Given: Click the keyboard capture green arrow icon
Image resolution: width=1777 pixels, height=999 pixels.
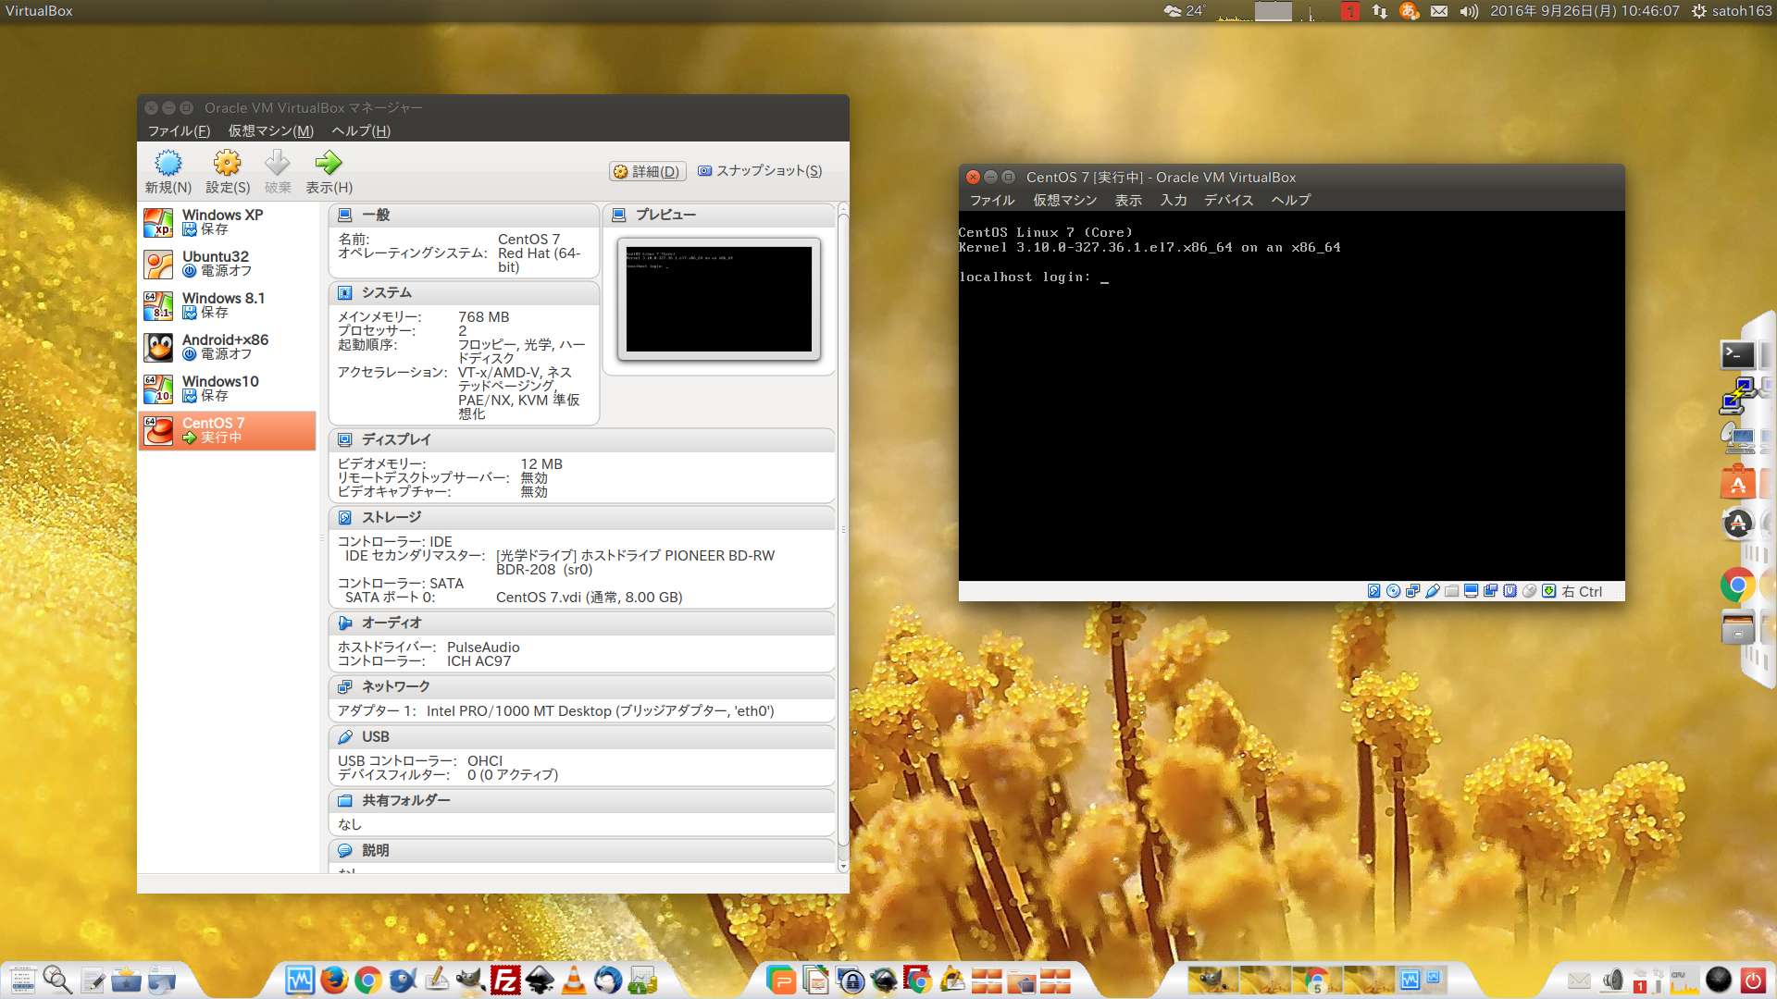Looking at the screenshot, I should 1549,591.
